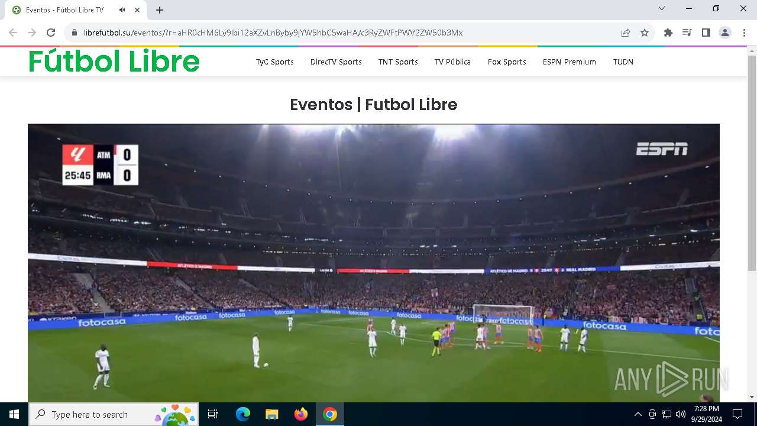Viewport: 757px width, 426px height.
Task: Open volume speaker icon in tray
Action: [681, 414]
